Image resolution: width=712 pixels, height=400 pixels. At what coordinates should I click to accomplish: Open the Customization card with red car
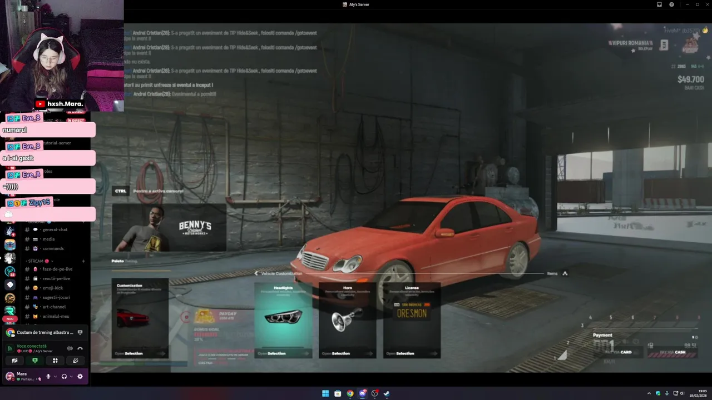point(140,319)
